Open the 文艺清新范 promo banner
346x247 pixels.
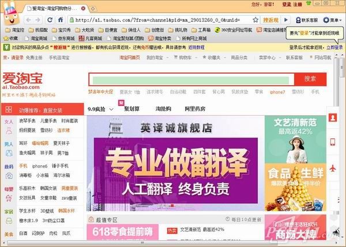coord(295,139)
